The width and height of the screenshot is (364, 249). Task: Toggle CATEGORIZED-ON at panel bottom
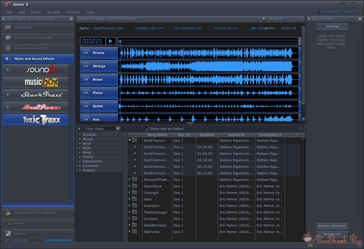click(x=58, y=240)
